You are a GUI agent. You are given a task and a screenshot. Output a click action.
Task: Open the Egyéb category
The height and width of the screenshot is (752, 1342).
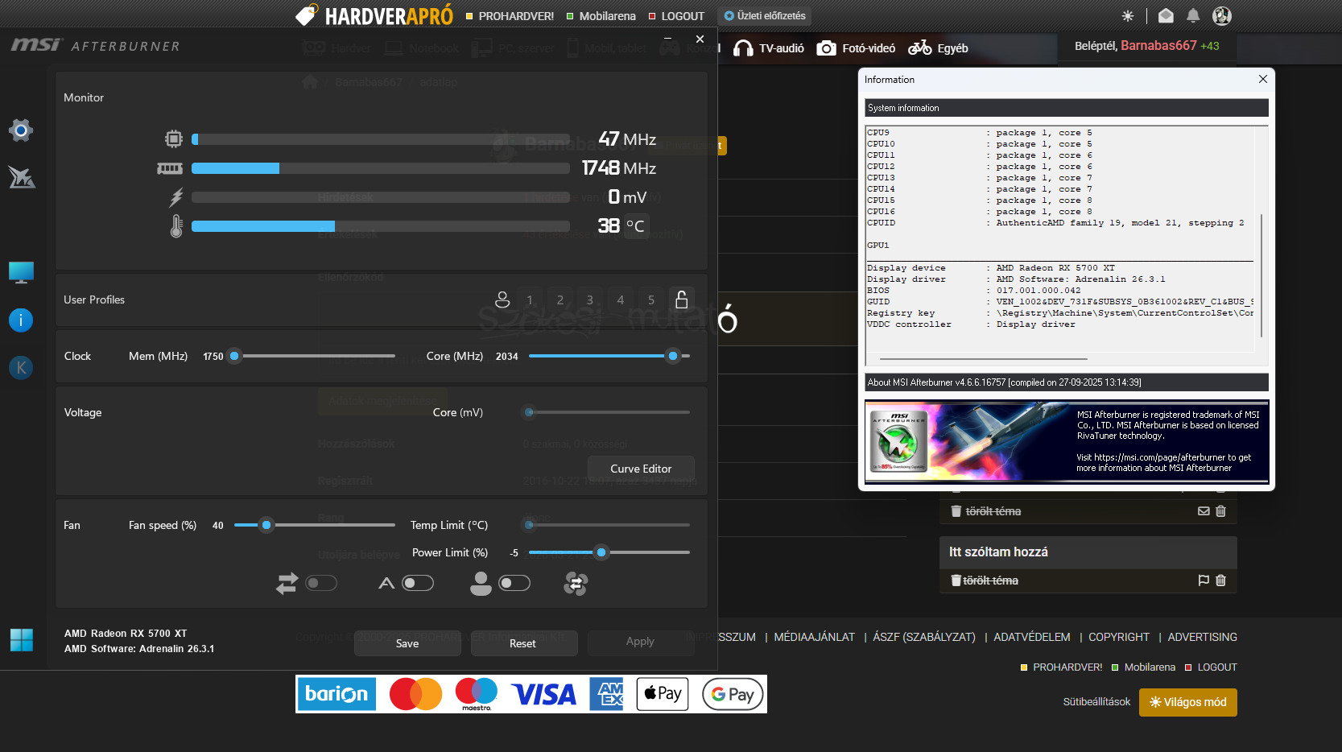pyautogui.click(x=938, y=48)
